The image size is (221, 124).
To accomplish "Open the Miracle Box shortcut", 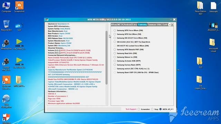I will pos(6,44).
